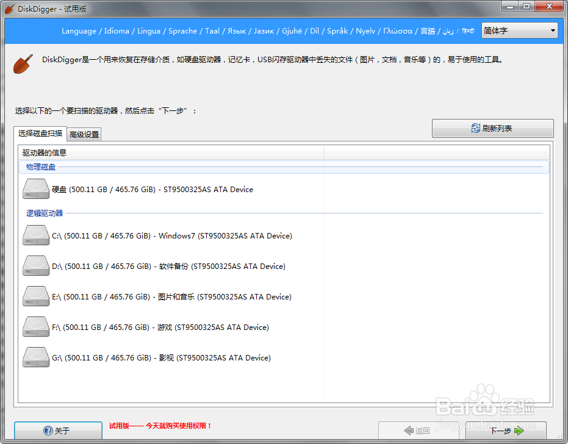Image resolution: width=568 pixels, height=444 pixels.
Task: Click the C:\ Windows7 drive icon
Action: click(36, 235)
